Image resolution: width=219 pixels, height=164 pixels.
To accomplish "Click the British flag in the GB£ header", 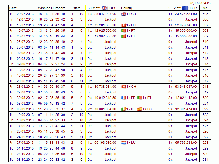I will [x=104, y=8].
